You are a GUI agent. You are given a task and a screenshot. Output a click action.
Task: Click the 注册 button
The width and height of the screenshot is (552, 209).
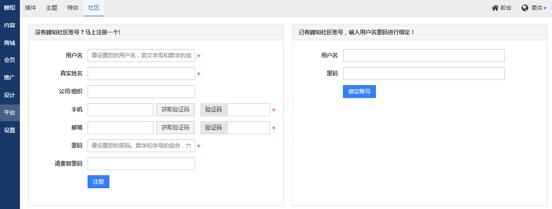(x=99, y=182)
